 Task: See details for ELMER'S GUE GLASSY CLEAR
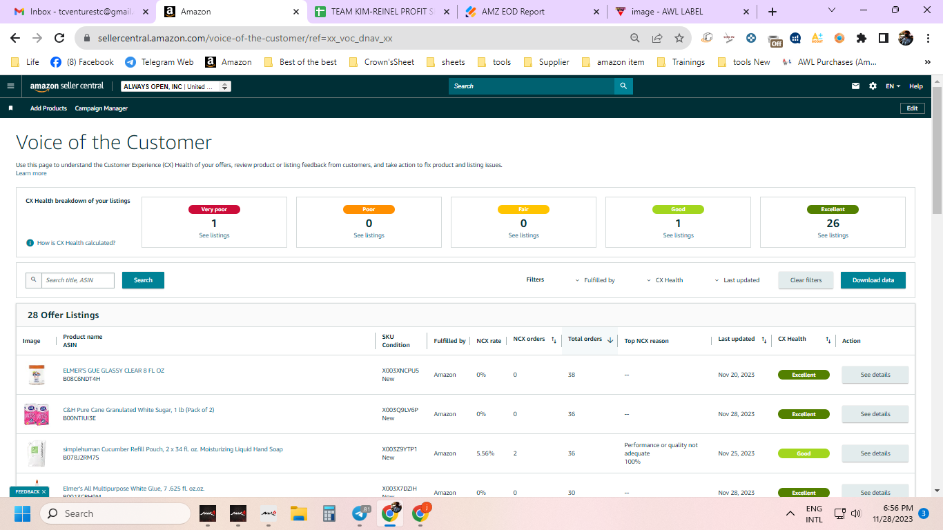pyautogui.click(x=875, y=375)
